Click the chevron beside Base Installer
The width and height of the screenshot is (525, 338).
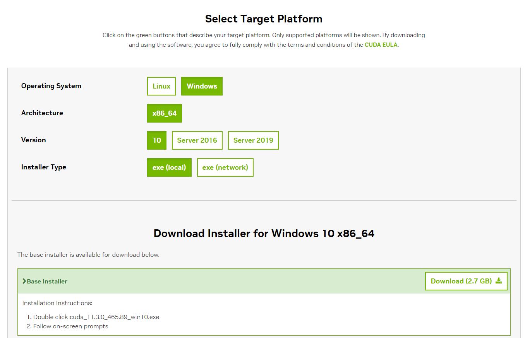(x=24, y=282)
